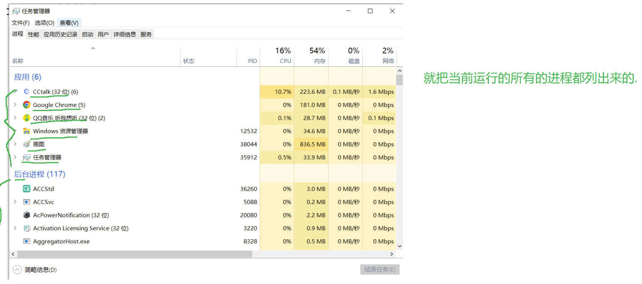Click the 结束任务(E) button
The height and width of the screenshot is (284, 642).
380,269
